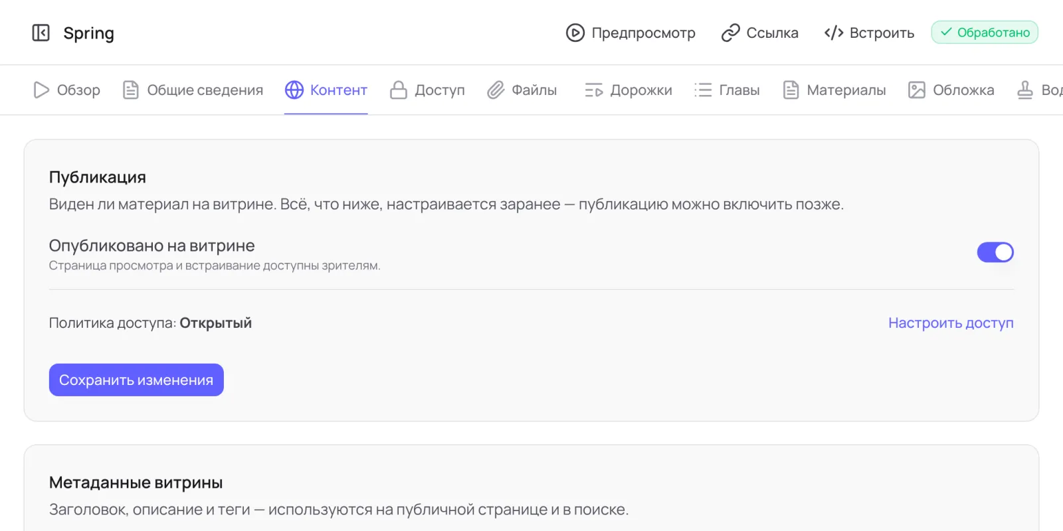The image size is (1063, 531).
Task: Click the Метаданные витрины heading
Action: tap(136, 483)
